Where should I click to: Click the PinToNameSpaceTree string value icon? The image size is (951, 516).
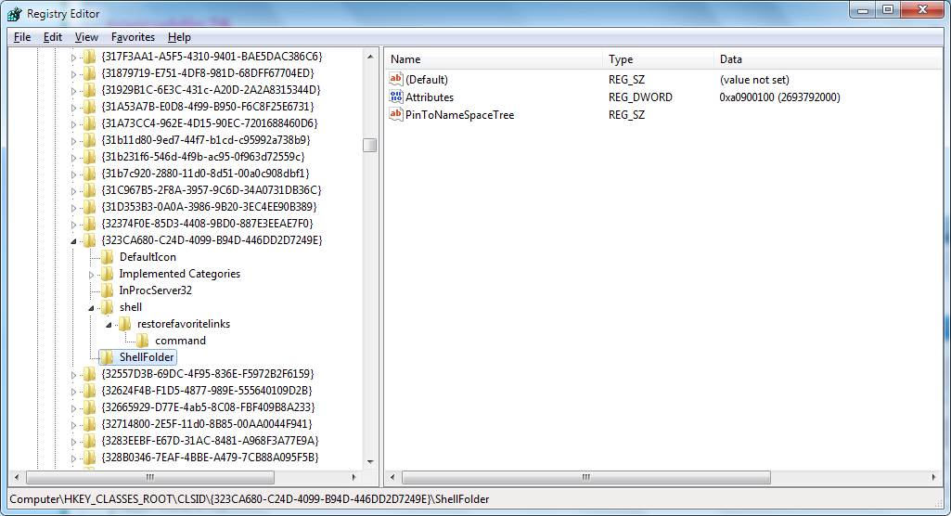[396, 114]
